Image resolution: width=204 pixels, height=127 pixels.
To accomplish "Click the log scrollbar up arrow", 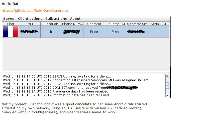I will [x=167, y=76].
